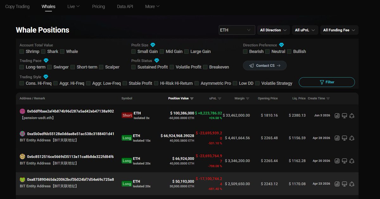Click share-nodes icon in the Jun 3 2026 row
The width and height of the screenshot is (380, 199).
point(351,116)
